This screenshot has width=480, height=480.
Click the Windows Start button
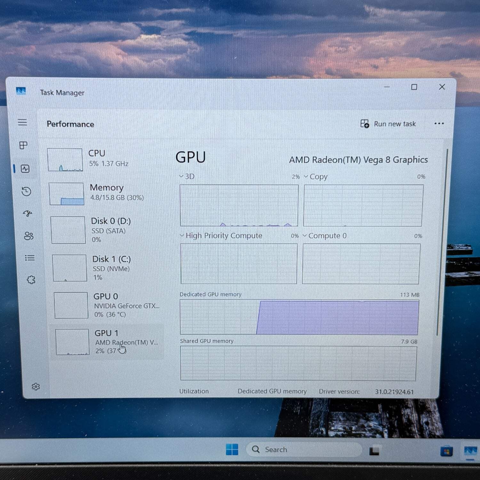[232, 449]
